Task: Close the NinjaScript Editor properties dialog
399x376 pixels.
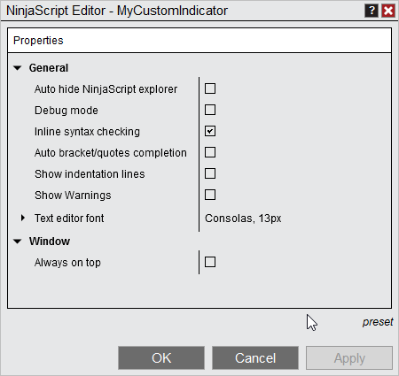Action: [x=388, y=11]
